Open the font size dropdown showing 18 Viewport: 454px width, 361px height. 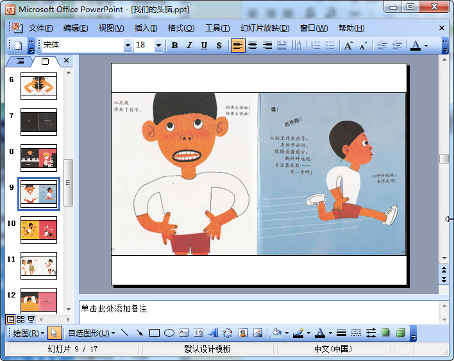pyautogui.click(x=158, y=46)
